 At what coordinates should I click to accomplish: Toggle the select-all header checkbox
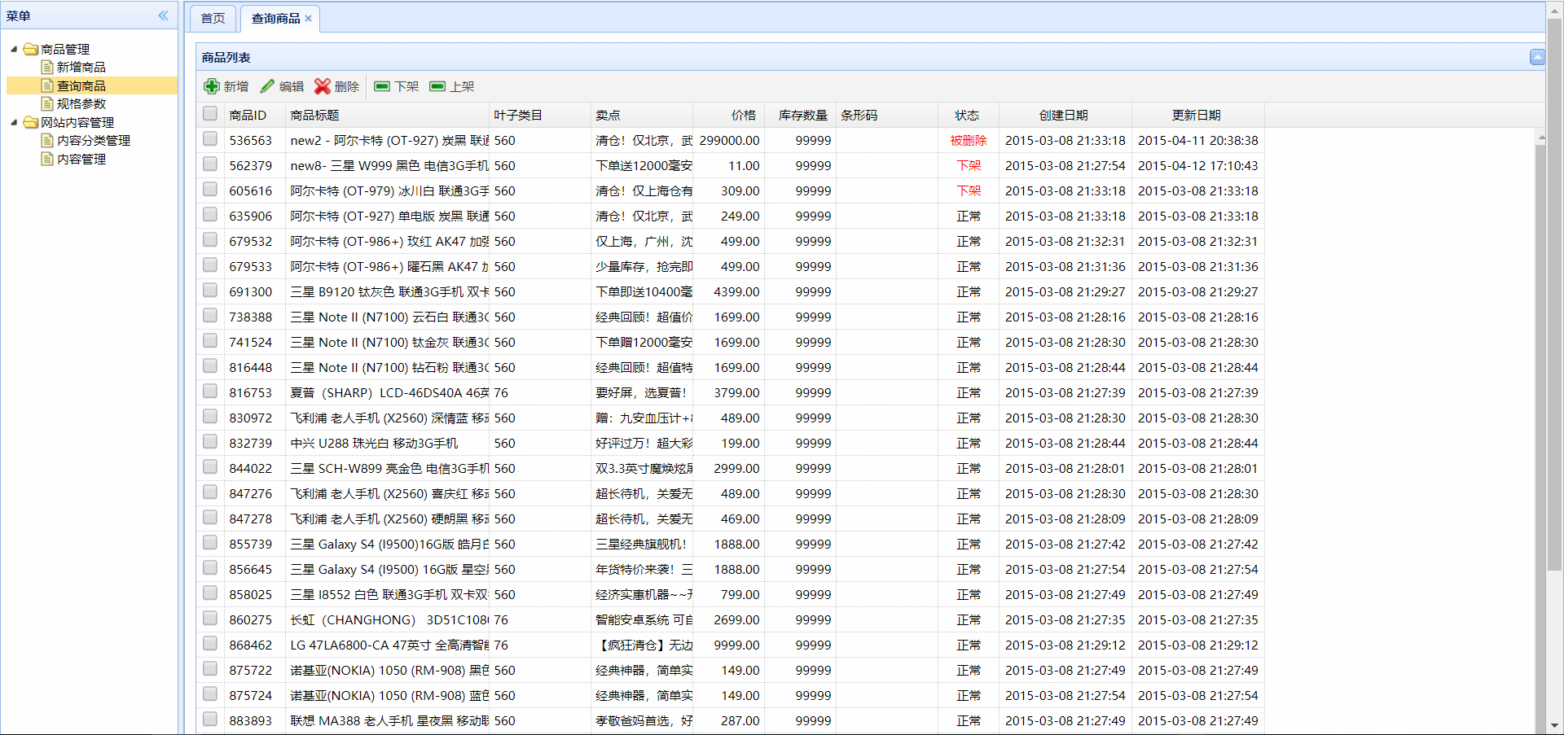(210, 114)
